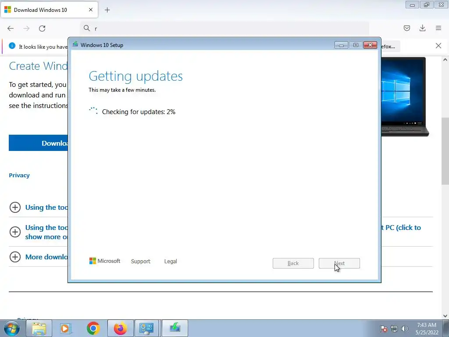Image resolution: width=449 pixels, height=337 pixels.
Task: Open the Pocket save icon in Firefox
Action: (x=406, y=28)
